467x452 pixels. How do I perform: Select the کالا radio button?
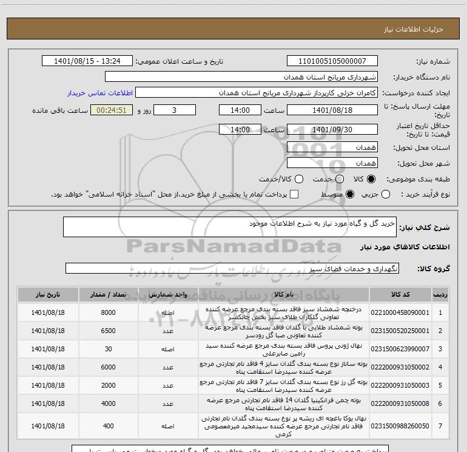371,179
